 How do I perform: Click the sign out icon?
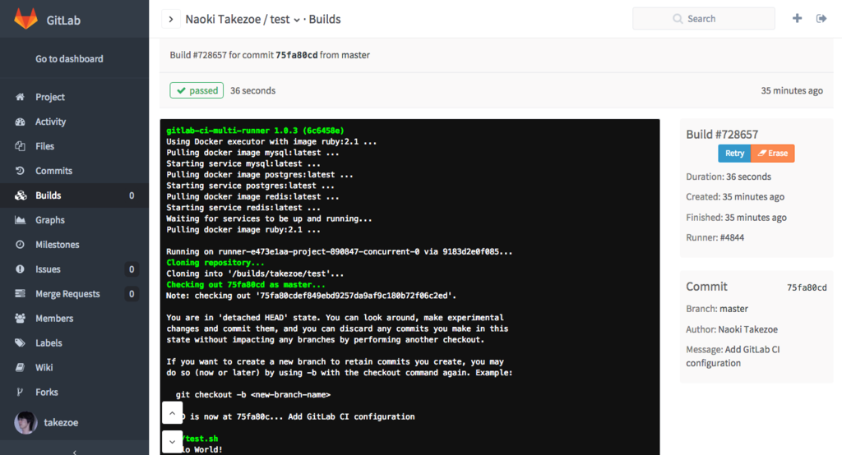pos(821,19)
